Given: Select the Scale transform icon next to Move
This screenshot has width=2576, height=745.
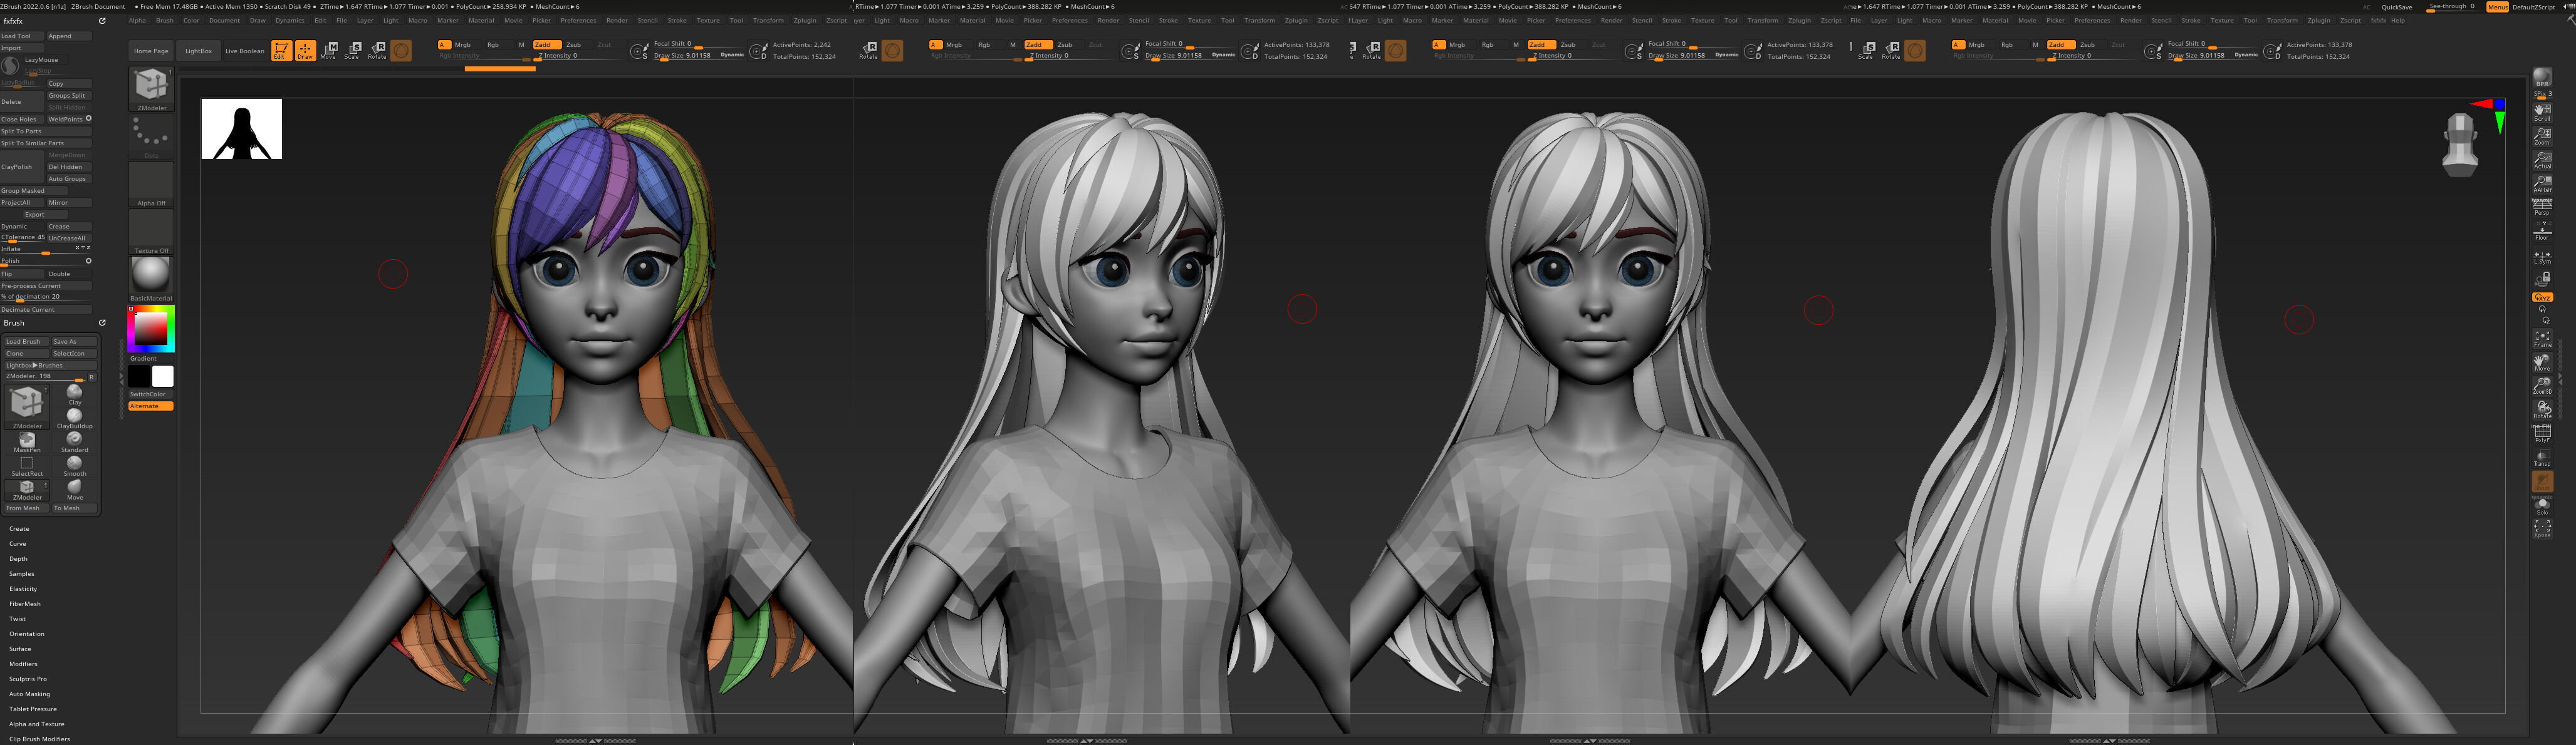Looking at the screenshot, I should (x=353, y=50).
